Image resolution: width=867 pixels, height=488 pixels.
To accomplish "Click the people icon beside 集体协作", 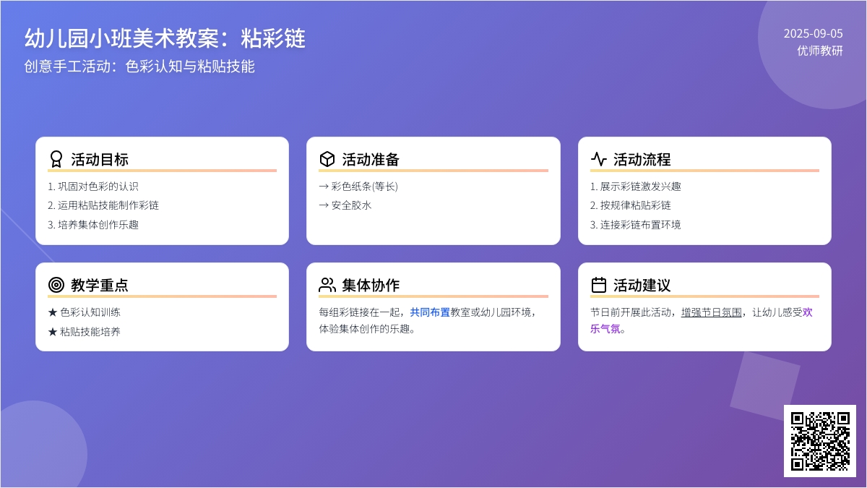I will (x=327, y=285).
